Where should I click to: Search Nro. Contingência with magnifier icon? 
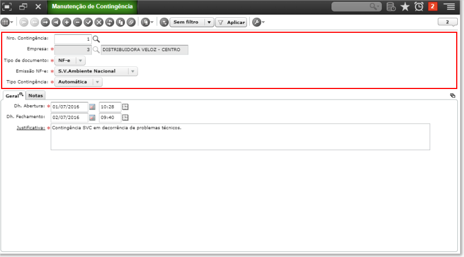click(x=96, y=39)
